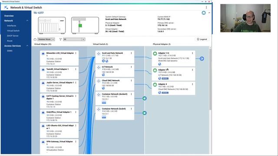Viewport: 278px width, 156px height.
Task: Open DHCP Server in the sidebar
Action: [x=13, y=36]
